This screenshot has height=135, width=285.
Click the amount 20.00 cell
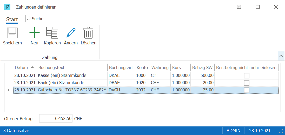pyautogui.click(x=202, y=83)
